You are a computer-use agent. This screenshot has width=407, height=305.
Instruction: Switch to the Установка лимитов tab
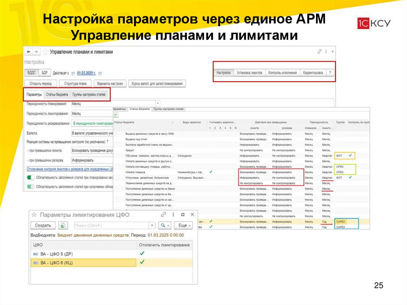[x=249, y=73]
